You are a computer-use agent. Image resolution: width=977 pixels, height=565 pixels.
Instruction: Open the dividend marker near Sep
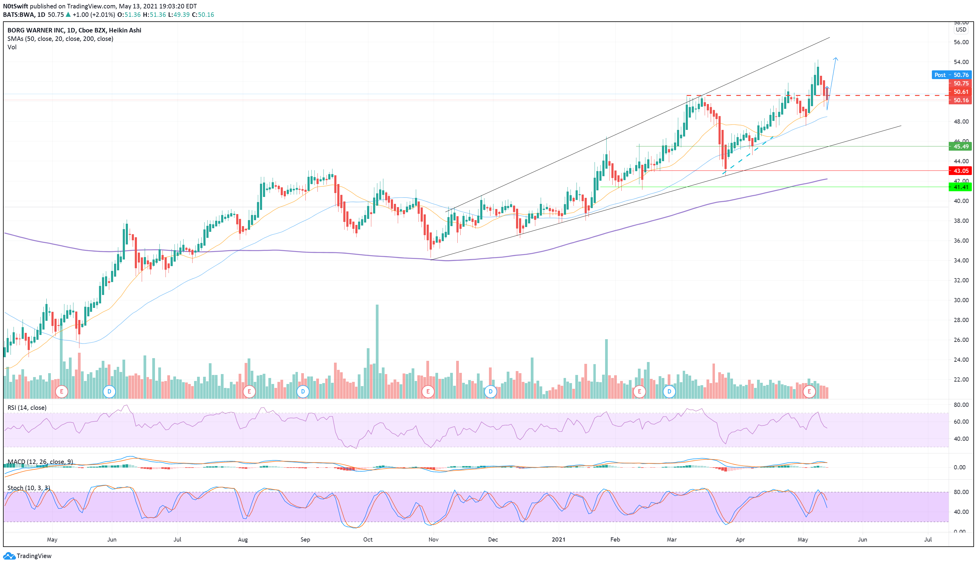[303, 392]
